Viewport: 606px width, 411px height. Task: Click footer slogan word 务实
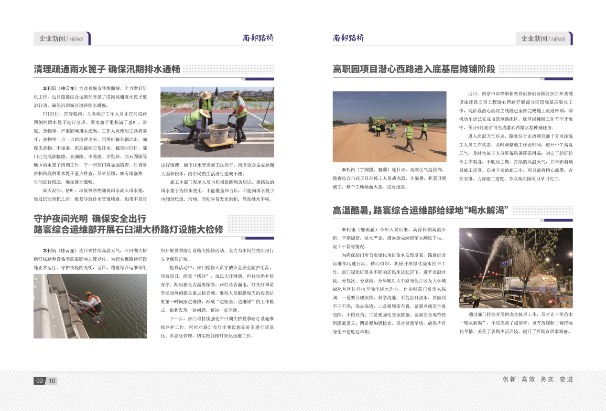tap(547, 379)
